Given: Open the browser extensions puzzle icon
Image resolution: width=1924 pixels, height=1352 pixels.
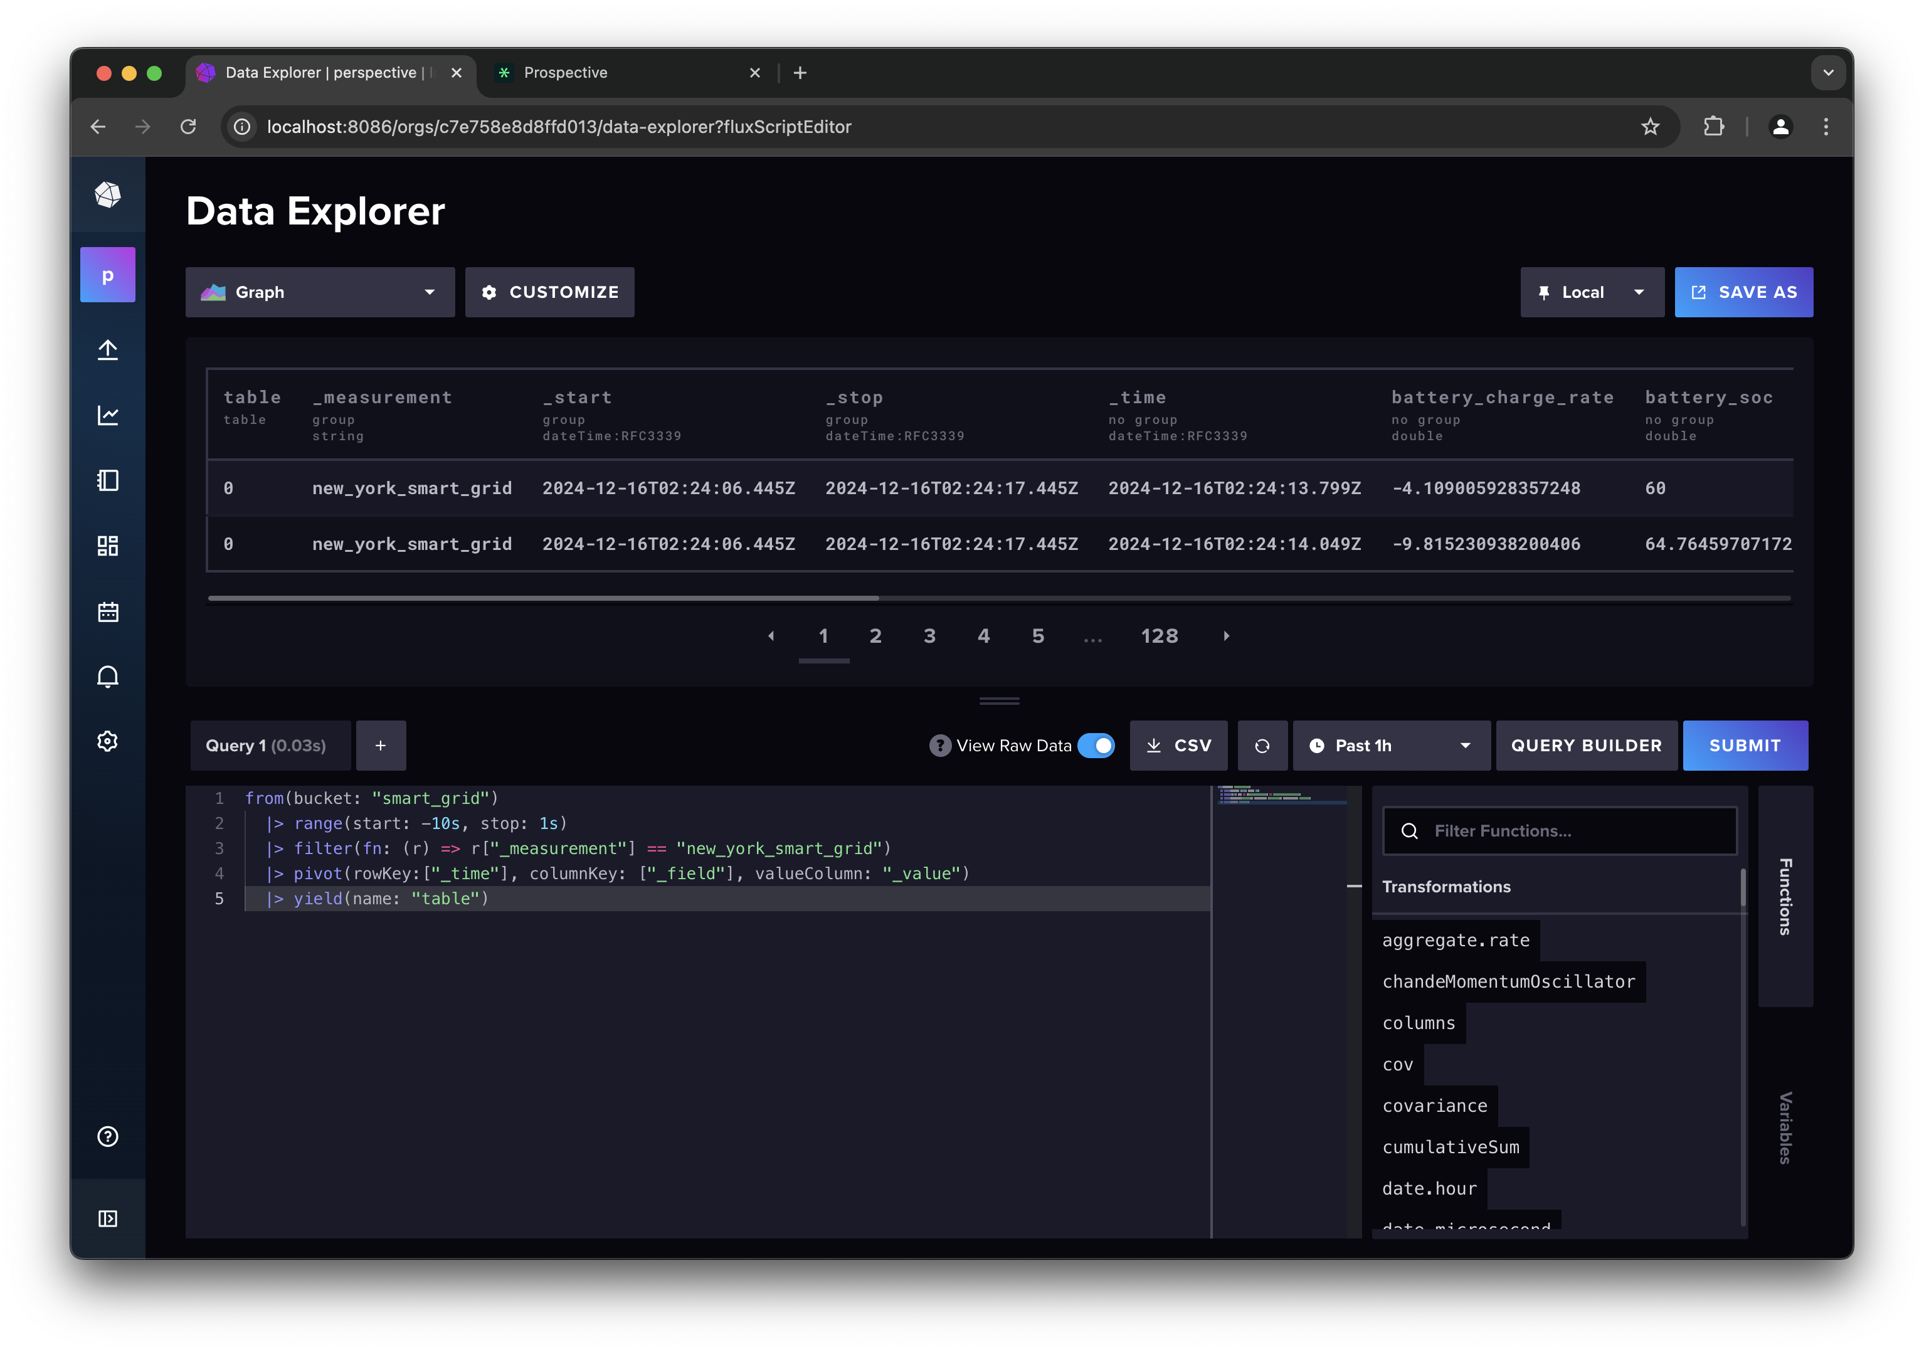Looking at the screenshot, I should (x=1714, y=127).
